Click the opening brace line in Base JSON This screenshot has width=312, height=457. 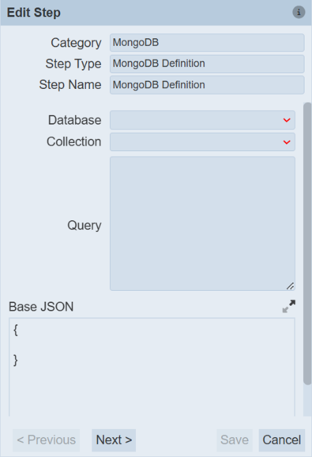[16, 330]
